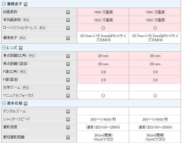Click the arrow icon next to 撮像素子 header
The height and width of the screenshot is (143, 184).
coord(26,4)
